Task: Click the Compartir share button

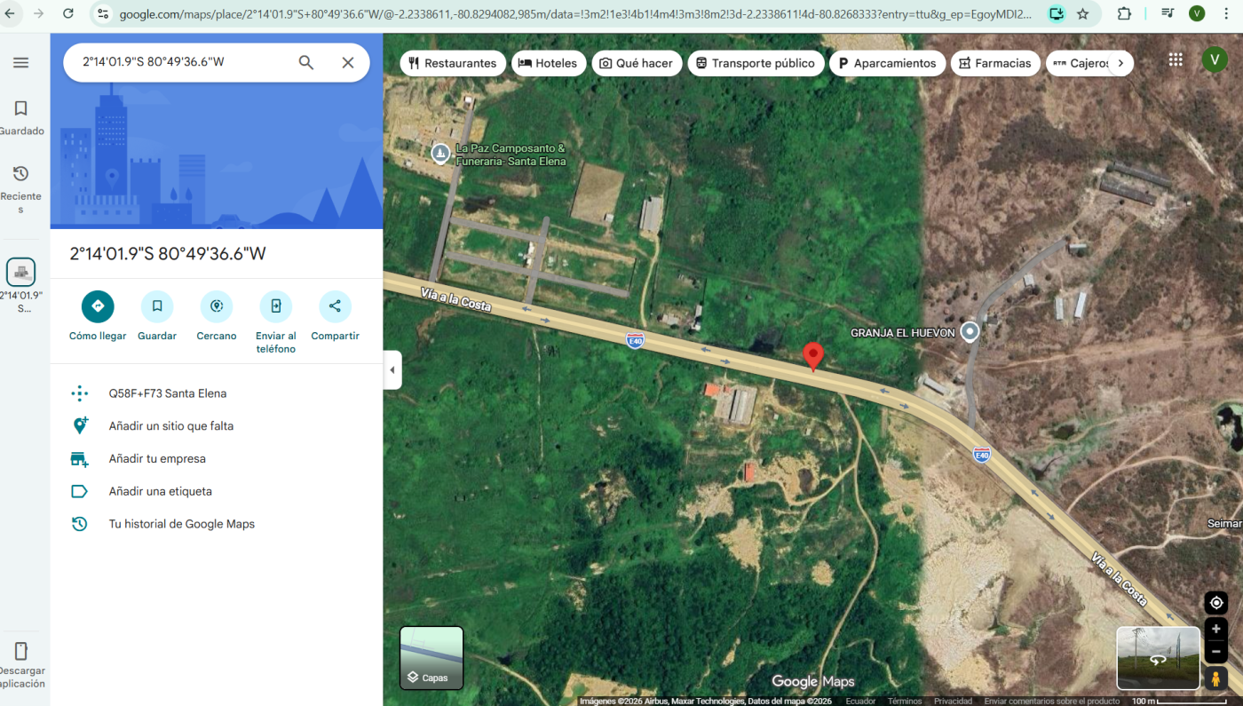Action: click(x=335, y=306)
